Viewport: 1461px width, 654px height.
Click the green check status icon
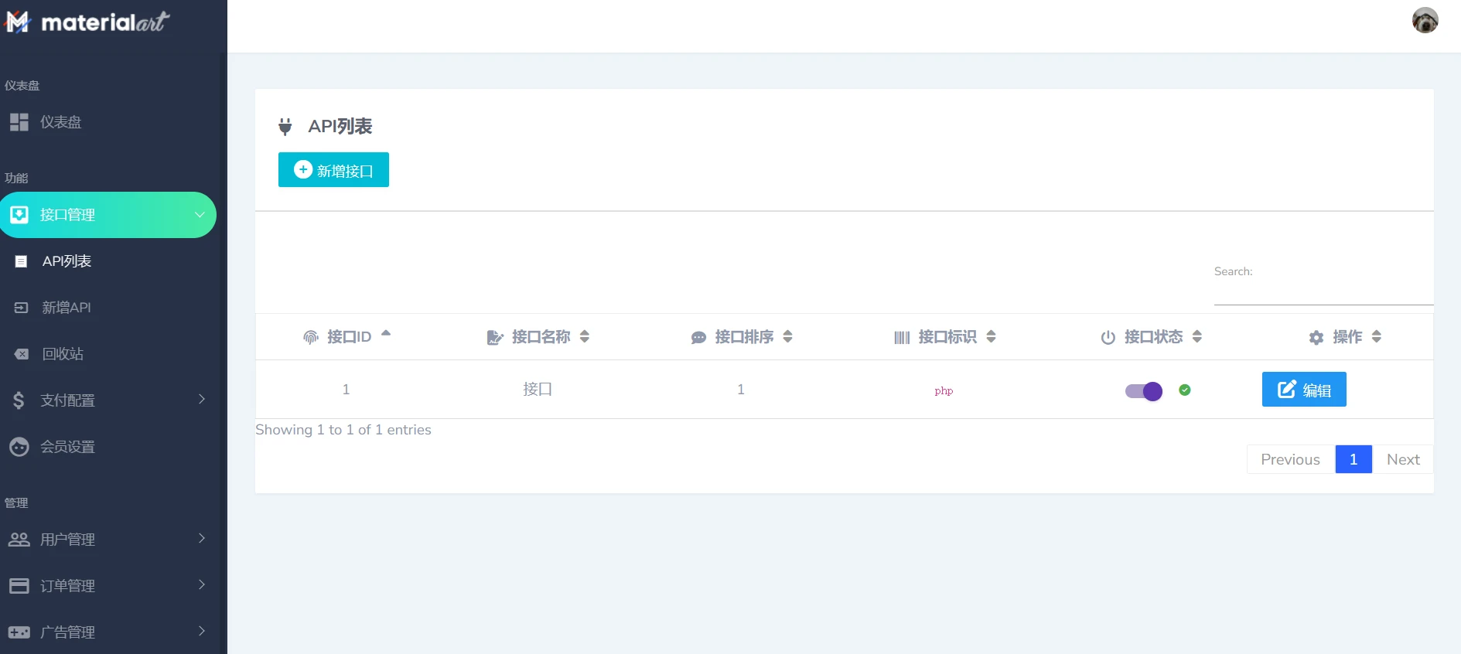pyautogui.click(x=1184, y=390)
